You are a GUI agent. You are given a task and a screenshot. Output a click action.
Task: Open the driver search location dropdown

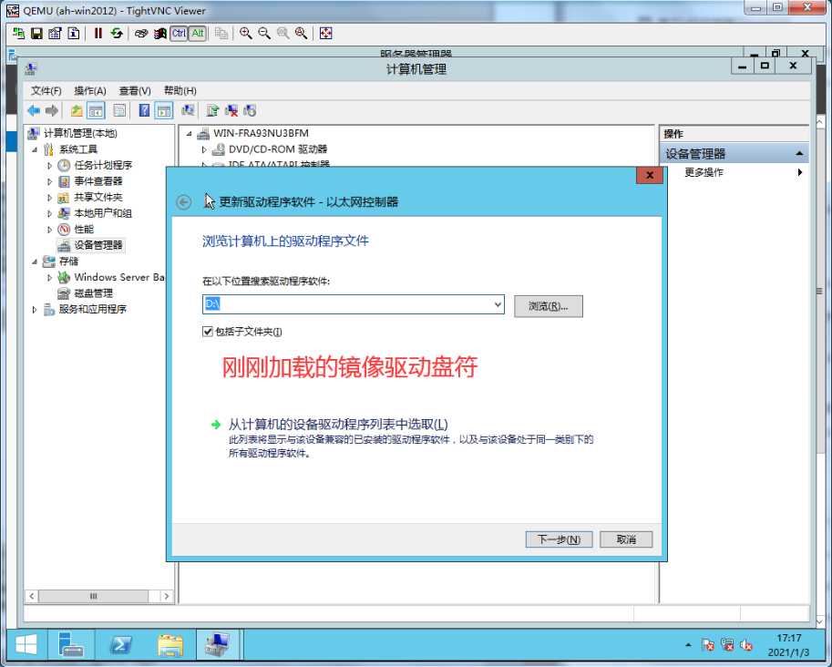click(x=497, y=304)
